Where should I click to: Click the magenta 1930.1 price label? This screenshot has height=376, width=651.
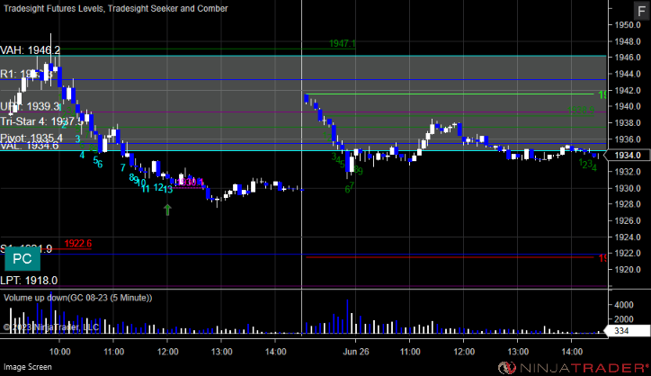click(x=191, y=182)
